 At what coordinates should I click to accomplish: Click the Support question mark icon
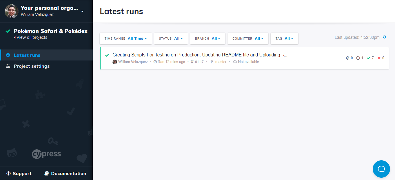click(8, 173)
